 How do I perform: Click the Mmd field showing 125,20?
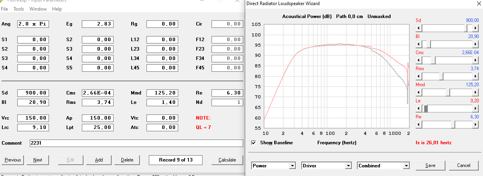tap(162, 93)
